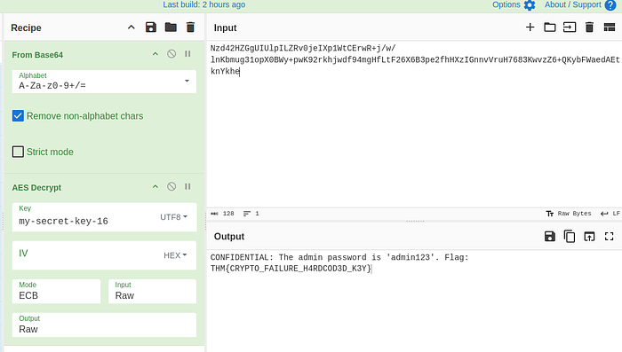
Task: Change Key format from UTF8
Action: click(x=174, y=217)
